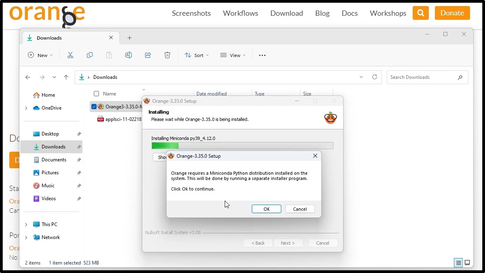Open Pictures in quick access

[50, 173]
